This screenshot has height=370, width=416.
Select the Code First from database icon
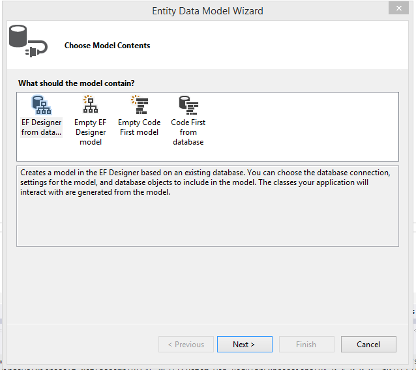tap(188, 106)
